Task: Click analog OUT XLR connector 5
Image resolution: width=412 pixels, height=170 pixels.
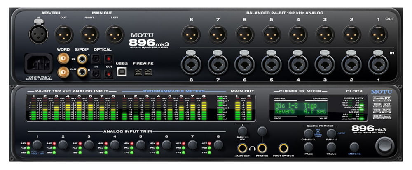Action: pyautogui.click(x=272, y=34)
